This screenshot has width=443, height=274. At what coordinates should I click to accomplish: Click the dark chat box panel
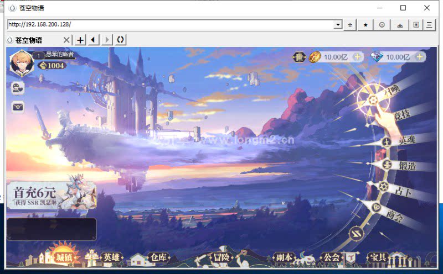click(51, 229)
